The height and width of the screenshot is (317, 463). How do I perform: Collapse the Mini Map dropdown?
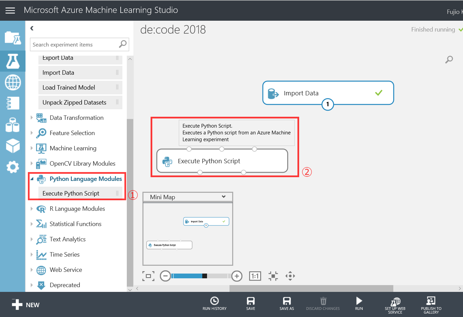coord(224,197)
